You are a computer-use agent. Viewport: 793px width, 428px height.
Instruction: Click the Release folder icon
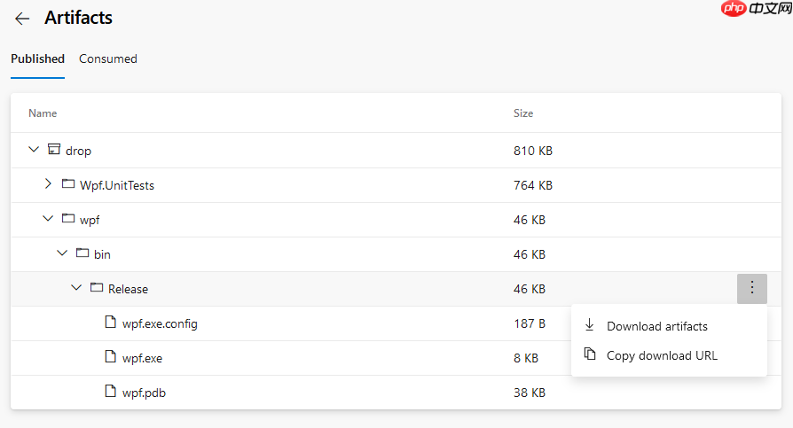tap(97, 287)
